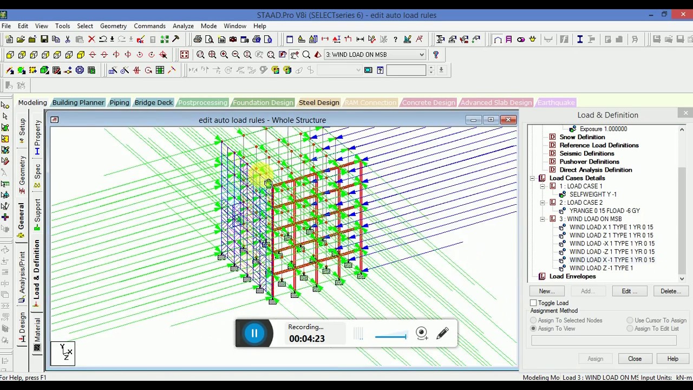This screenshot has height=390, width=693.
Task: Click the Print icon
Action: tap(198, 39)
